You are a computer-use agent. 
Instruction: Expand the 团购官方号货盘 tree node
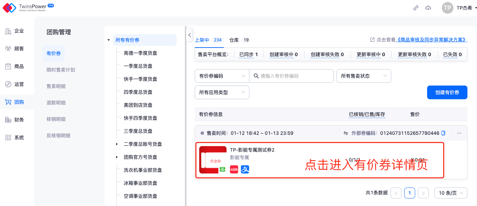tap(117, 157)
